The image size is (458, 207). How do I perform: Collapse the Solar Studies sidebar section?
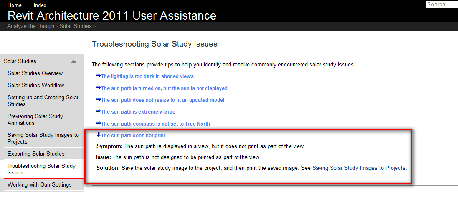(x=74, y=61)
